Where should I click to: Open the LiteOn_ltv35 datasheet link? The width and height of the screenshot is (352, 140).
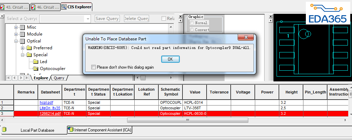50,108
